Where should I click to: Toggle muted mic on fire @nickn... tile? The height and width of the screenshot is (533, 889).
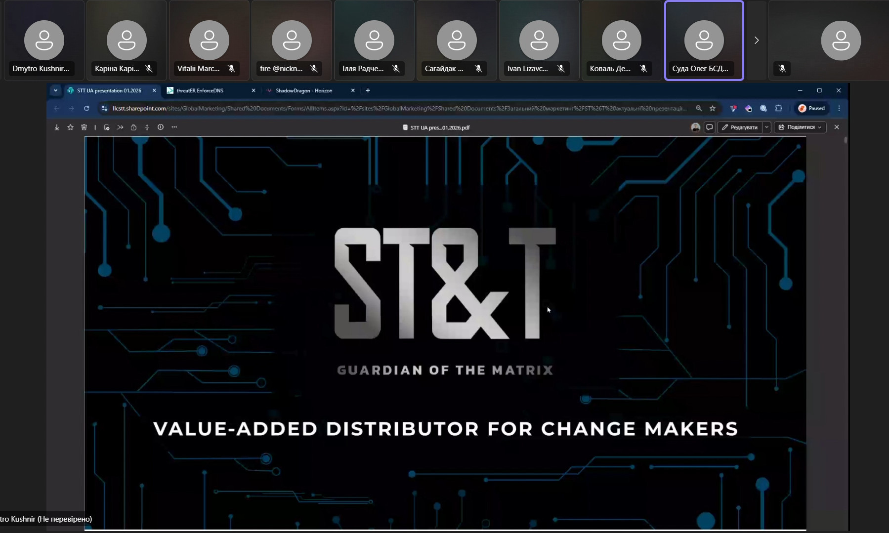pos(314,69)
